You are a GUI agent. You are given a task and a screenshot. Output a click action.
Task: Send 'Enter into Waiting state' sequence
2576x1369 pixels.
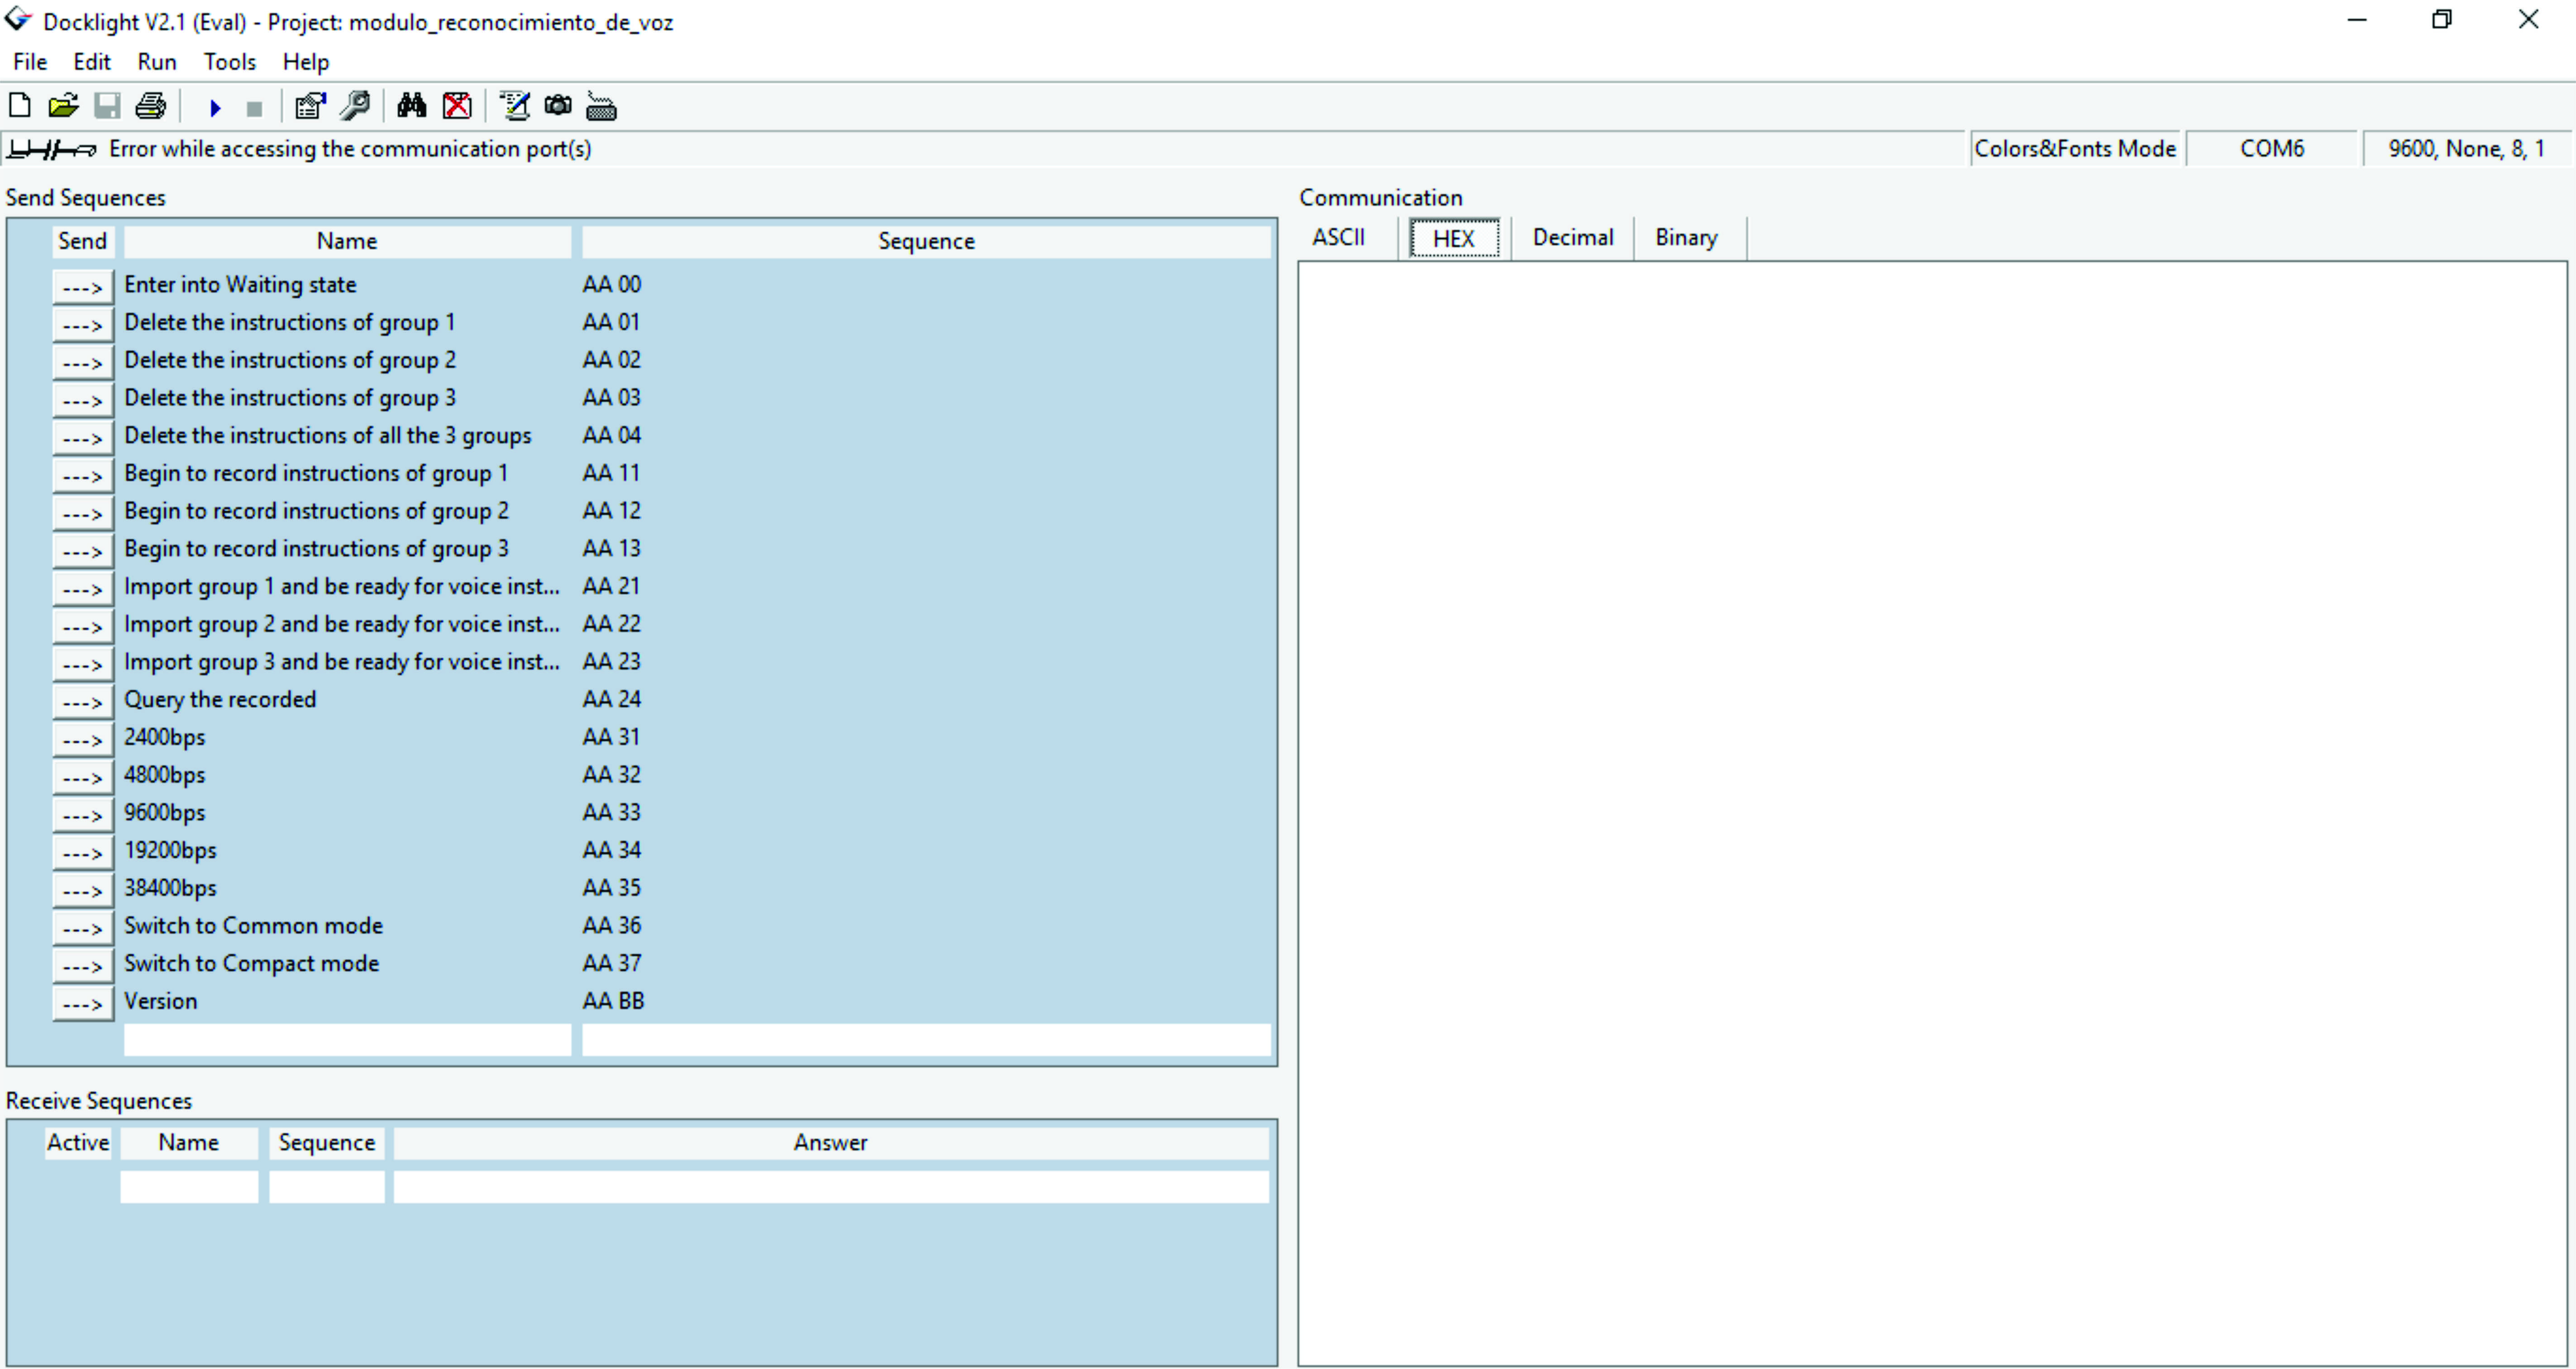[83, 287]
